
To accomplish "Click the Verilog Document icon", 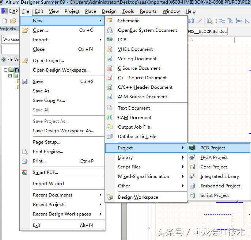I will click(x=110, y=59).
